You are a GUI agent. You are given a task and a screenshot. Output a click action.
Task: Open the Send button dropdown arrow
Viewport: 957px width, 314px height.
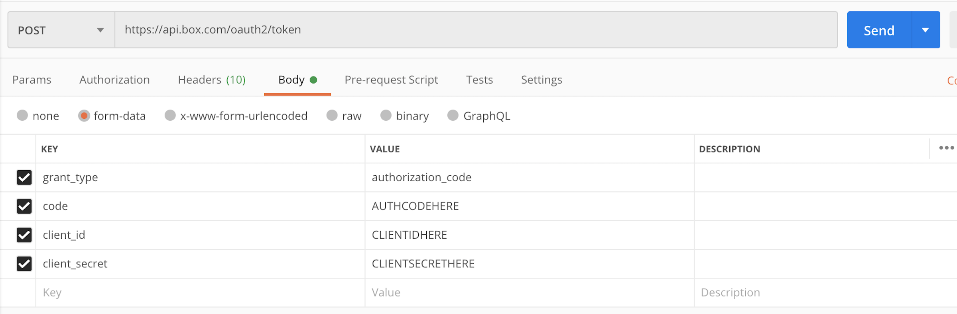(x=926, y=30)
